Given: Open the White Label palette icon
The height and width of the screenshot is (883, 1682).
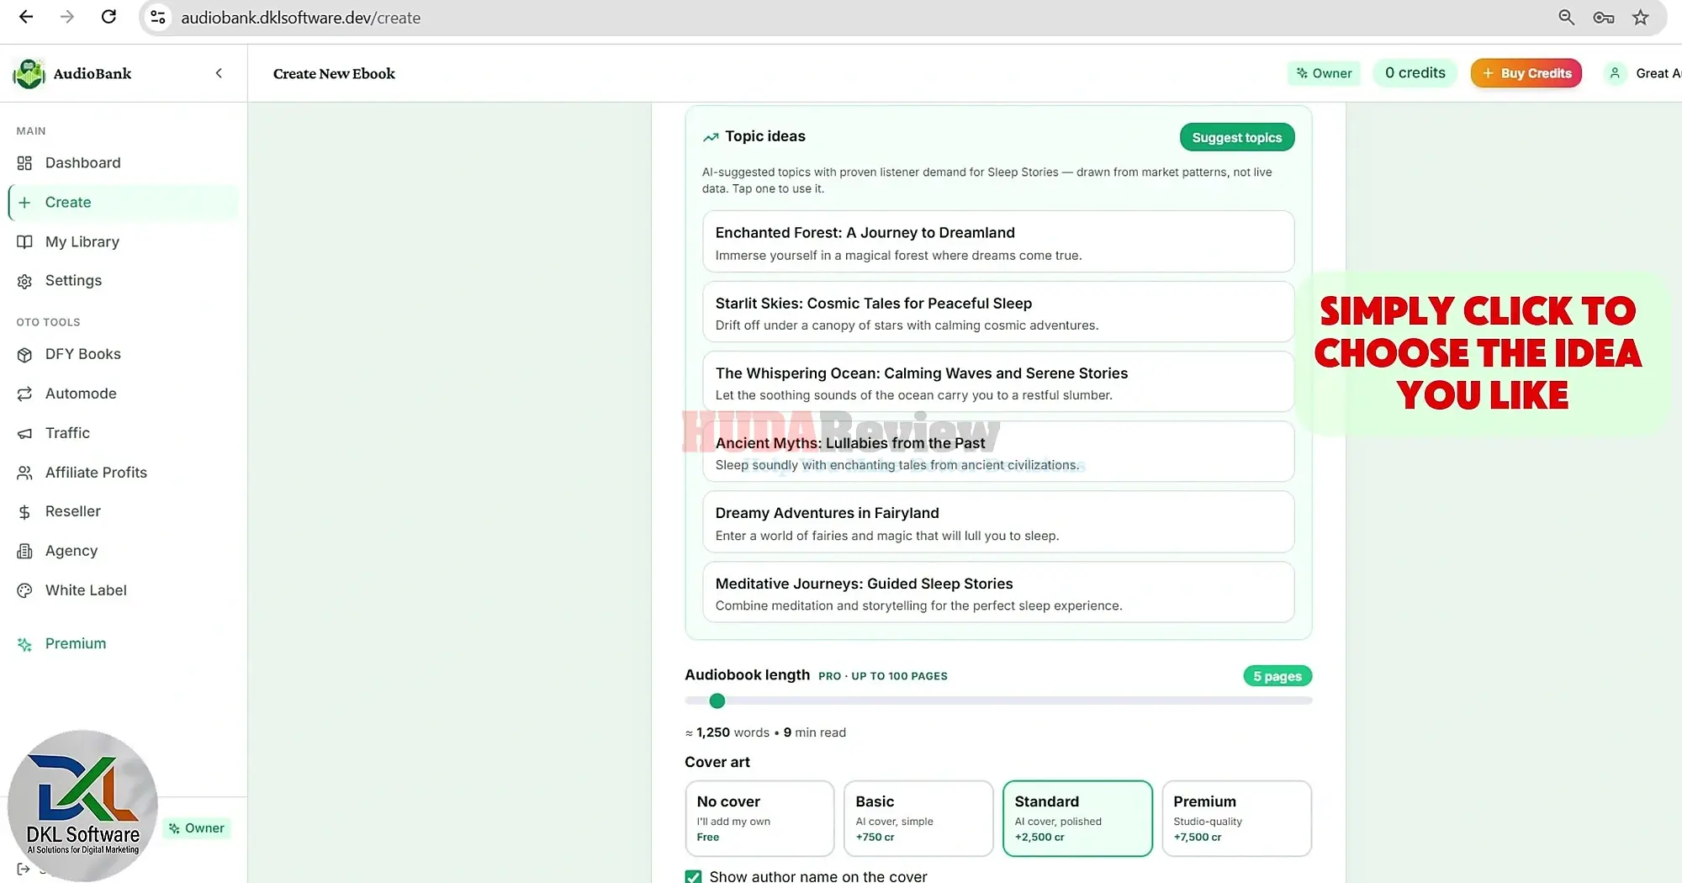Looking at the screenshot, I should [x=24, y=591].
